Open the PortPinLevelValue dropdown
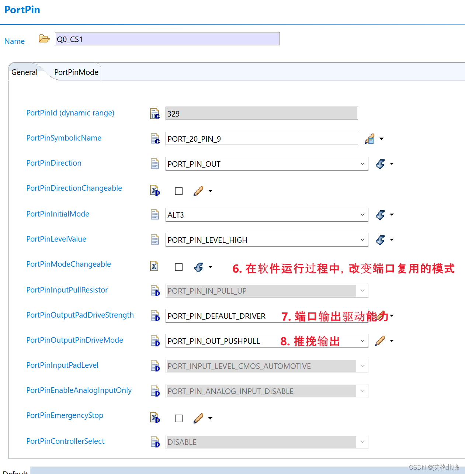 click(362, 240)
